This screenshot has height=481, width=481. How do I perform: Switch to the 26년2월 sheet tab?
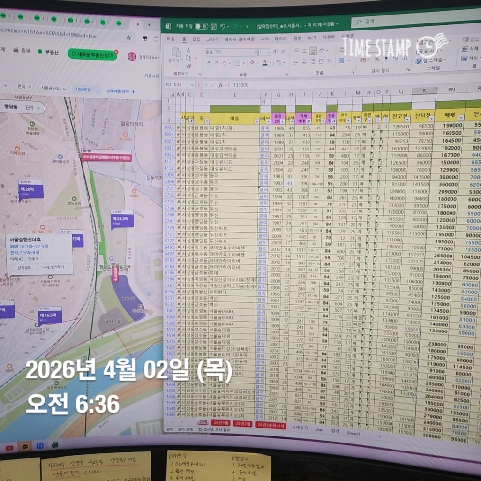(243, 424)
